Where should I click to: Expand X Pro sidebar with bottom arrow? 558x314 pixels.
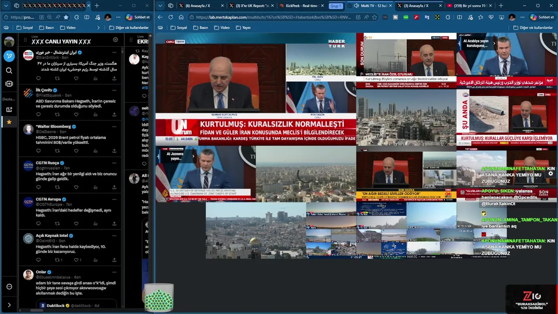pos(9,305)
